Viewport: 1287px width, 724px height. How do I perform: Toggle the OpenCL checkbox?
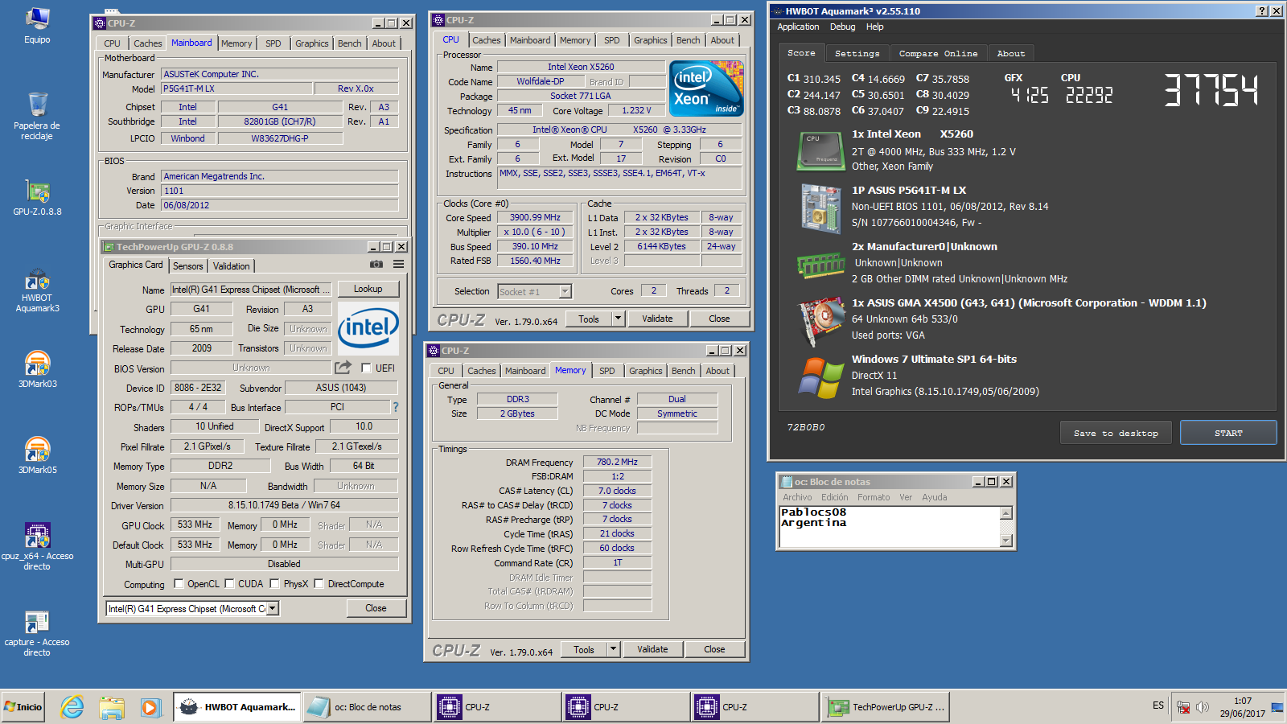click(x=179, y=583)
